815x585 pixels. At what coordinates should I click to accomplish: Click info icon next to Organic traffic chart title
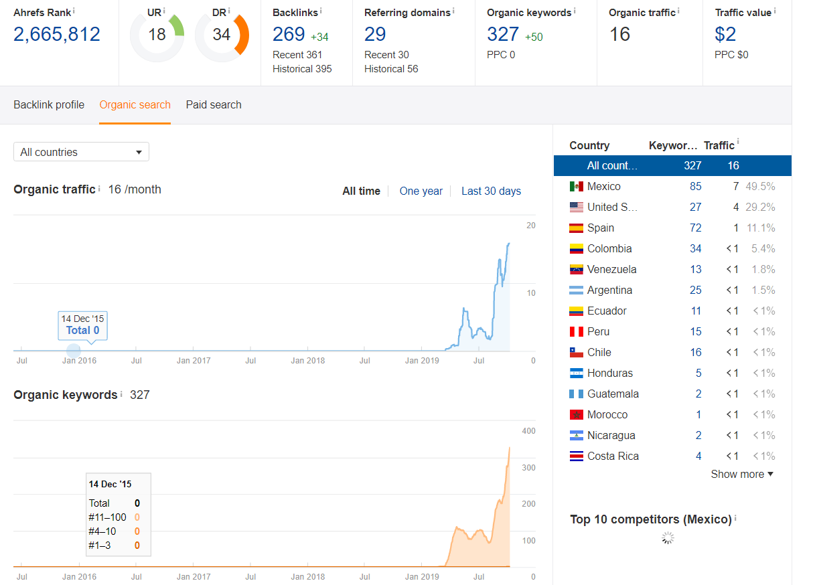pos(99,189)
